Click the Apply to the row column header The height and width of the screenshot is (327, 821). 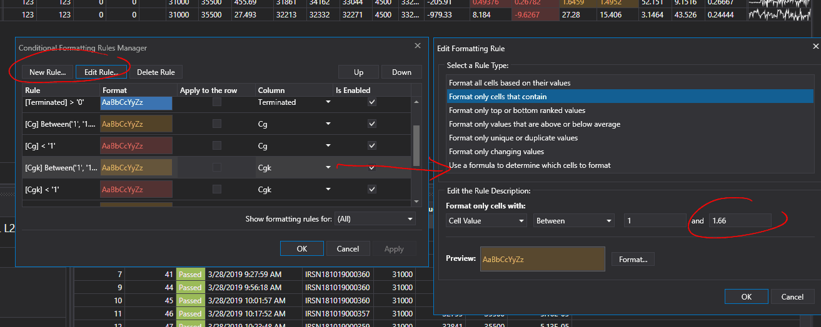[x=216, y=90]
